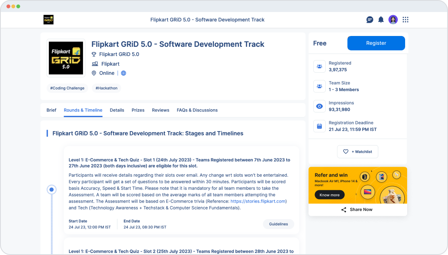The image size is (448, 255).
Task: Click the registered count 3,97,375
Action: 338,70
